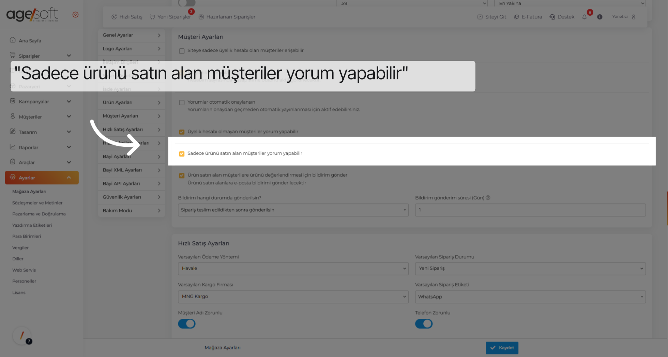Click Tasarım edit icon in sidebar
The width and height of the screenshot is (668, 357).
(x=13, y=131)
